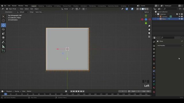
Task: Open the timeline Keying dropdown
Action: [18, 91]
